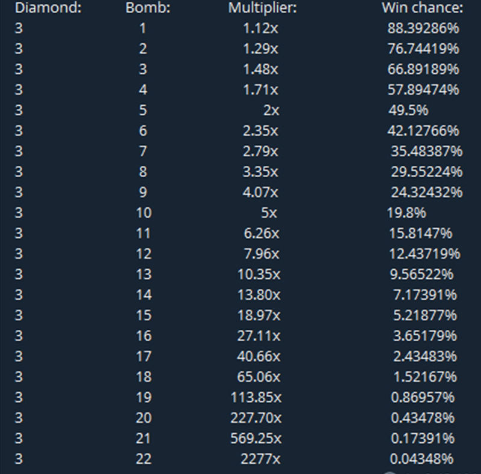
Task: Select the 1.71x multiplier value
Action: pos(261,90)
